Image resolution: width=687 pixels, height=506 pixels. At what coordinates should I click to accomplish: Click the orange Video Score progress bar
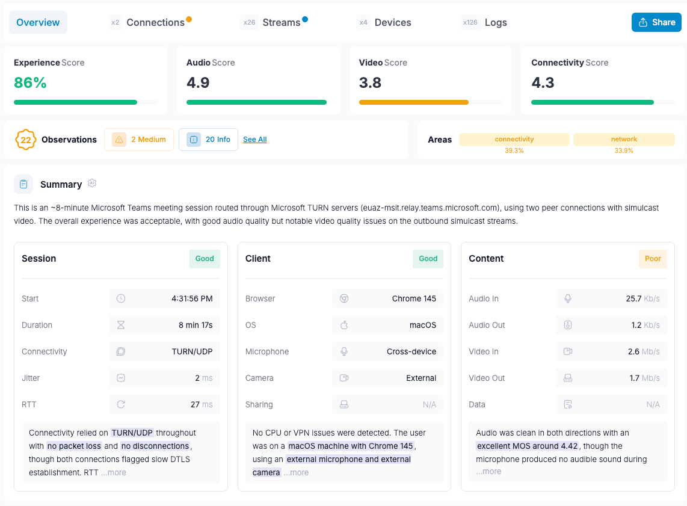click(414, 102)
